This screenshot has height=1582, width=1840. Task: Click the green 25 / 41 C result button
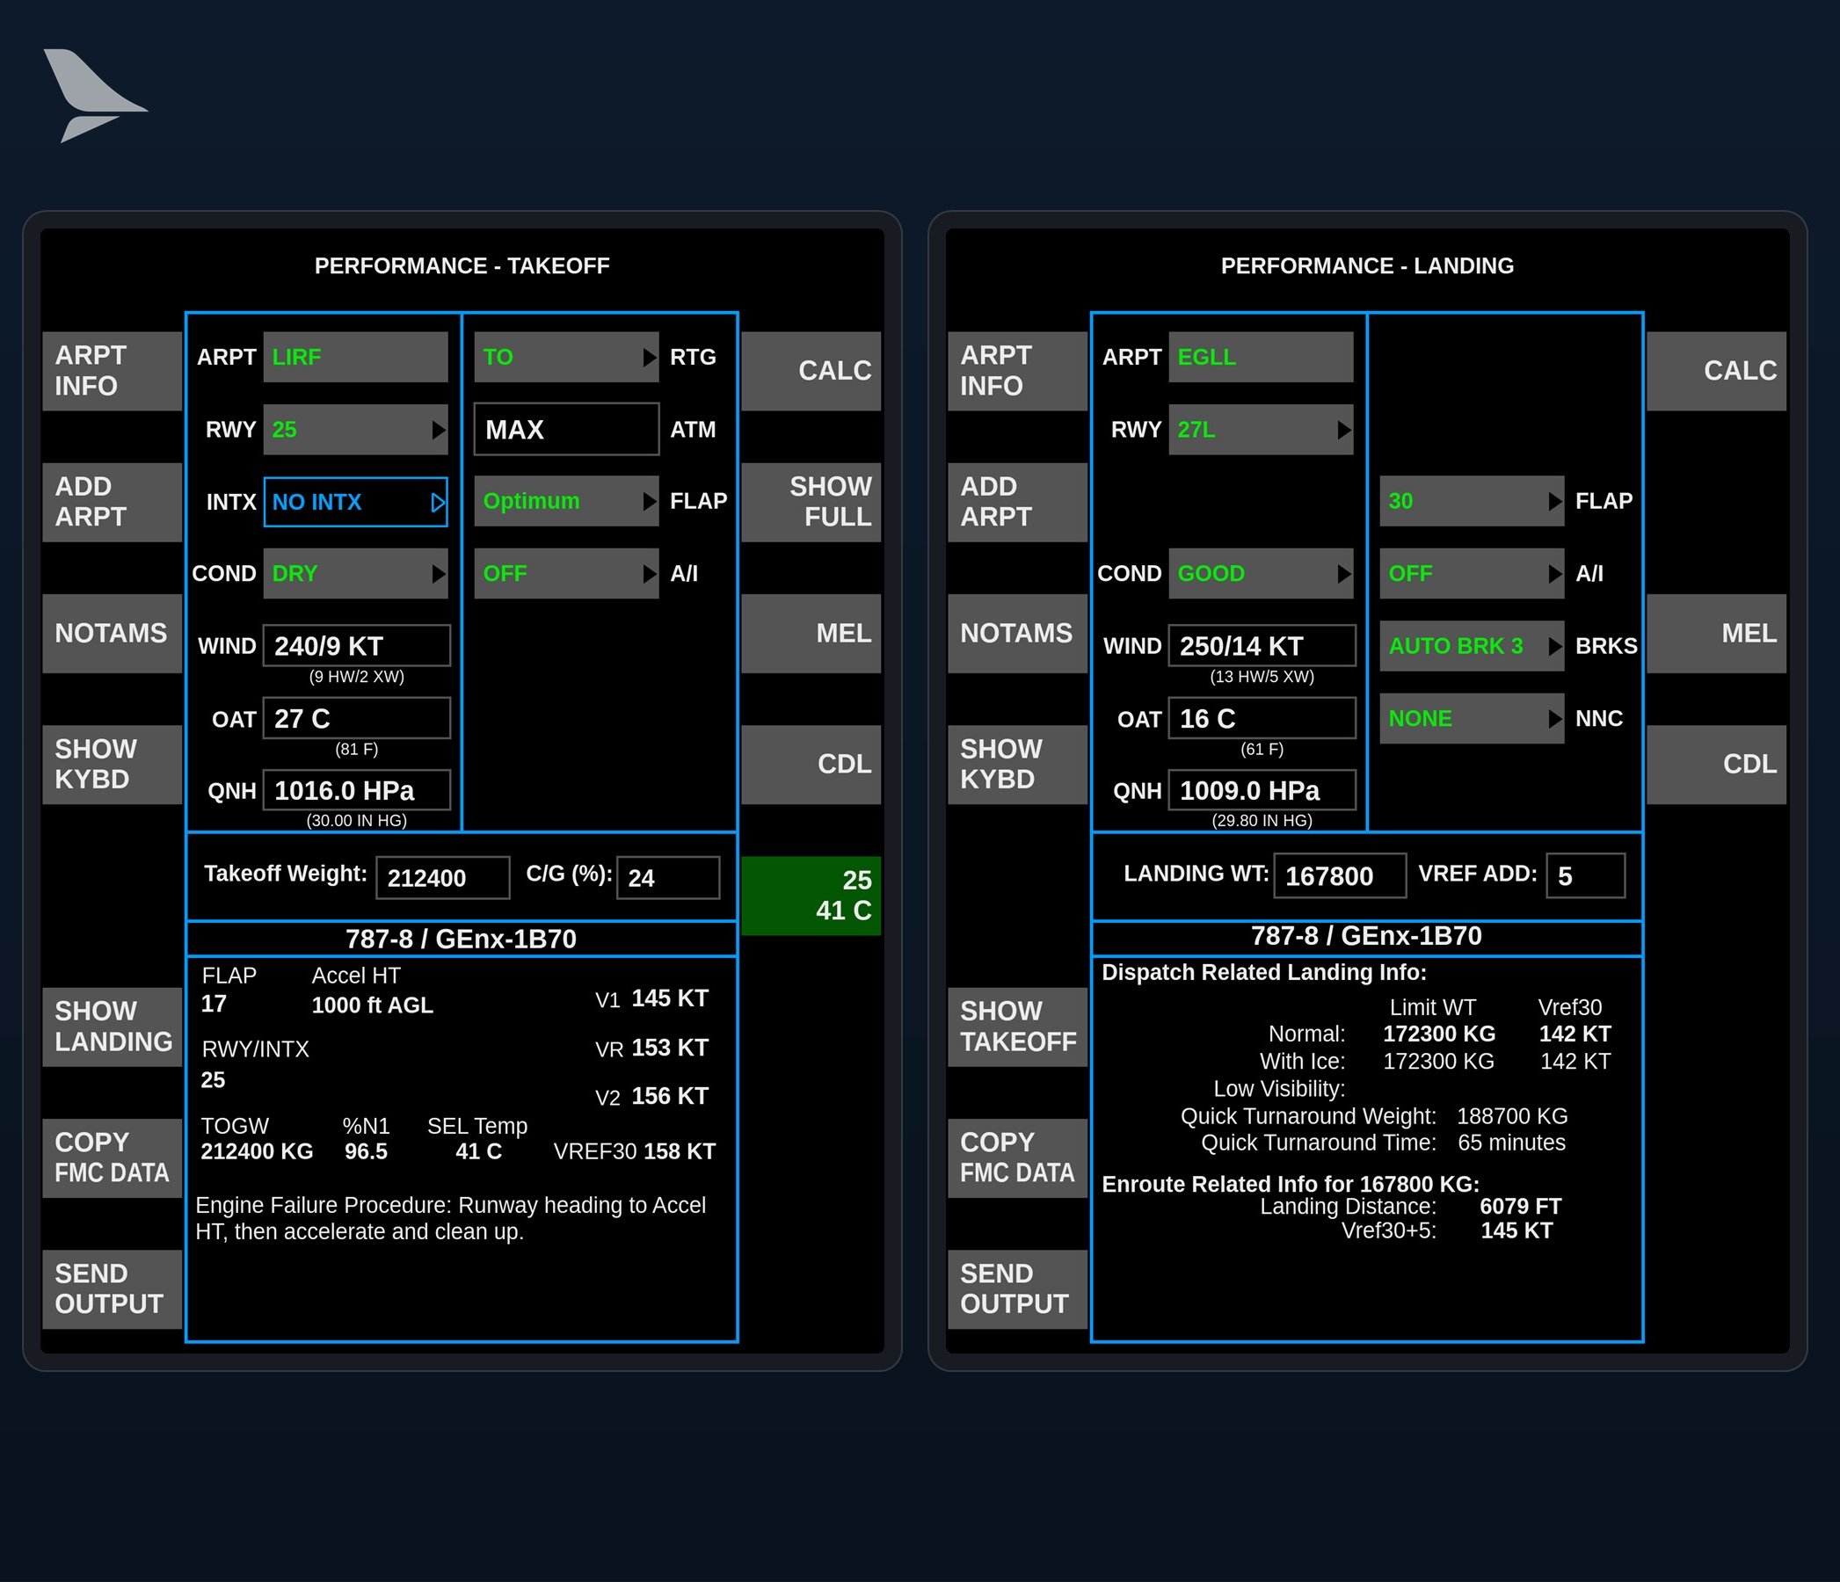(x=811, y=896)
